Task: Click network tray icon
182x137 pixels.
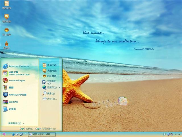Action: pos(168,134)
